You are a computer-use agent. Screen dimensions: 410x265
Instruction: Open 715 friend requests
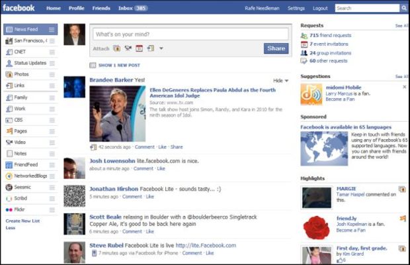coord(331,35)
